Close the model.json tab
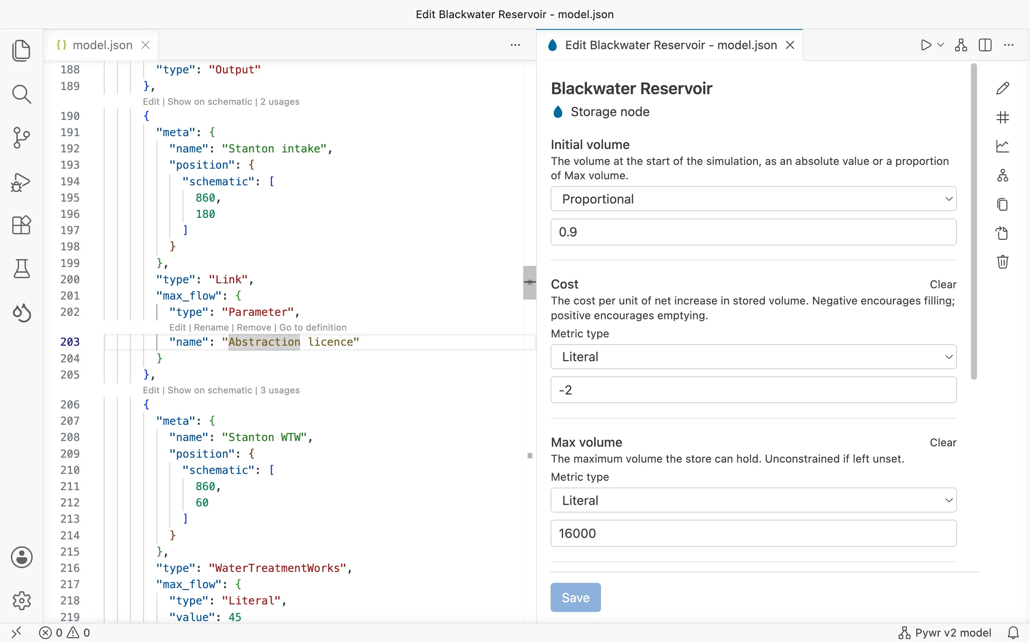Image resolution: width=1030 pixels, height=643 pixels. pyautogui.click(x=145, y=45)
